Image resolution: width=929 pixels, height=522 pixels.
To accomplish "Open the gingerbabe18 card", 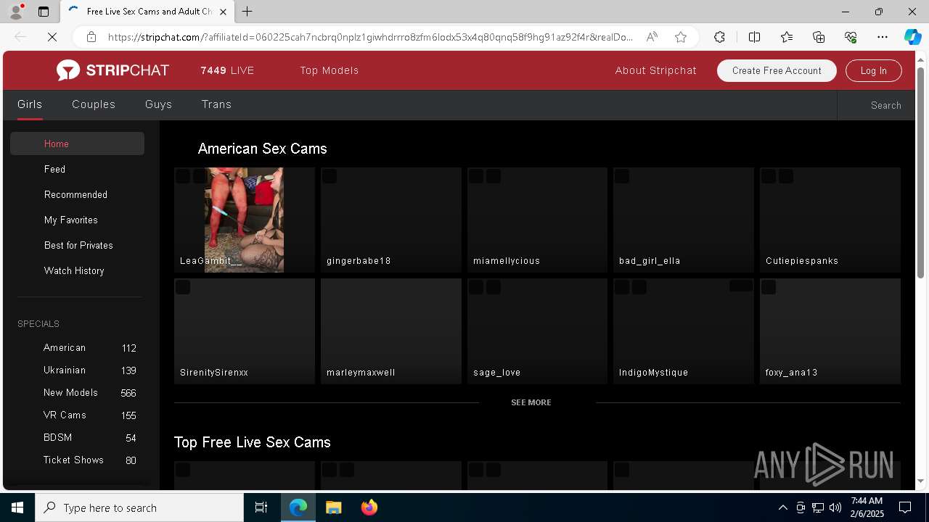I will coord(391,220).
